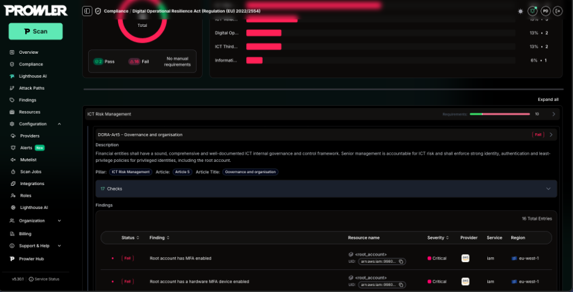Click version v5.30.1 label

[x=18, y=279]
